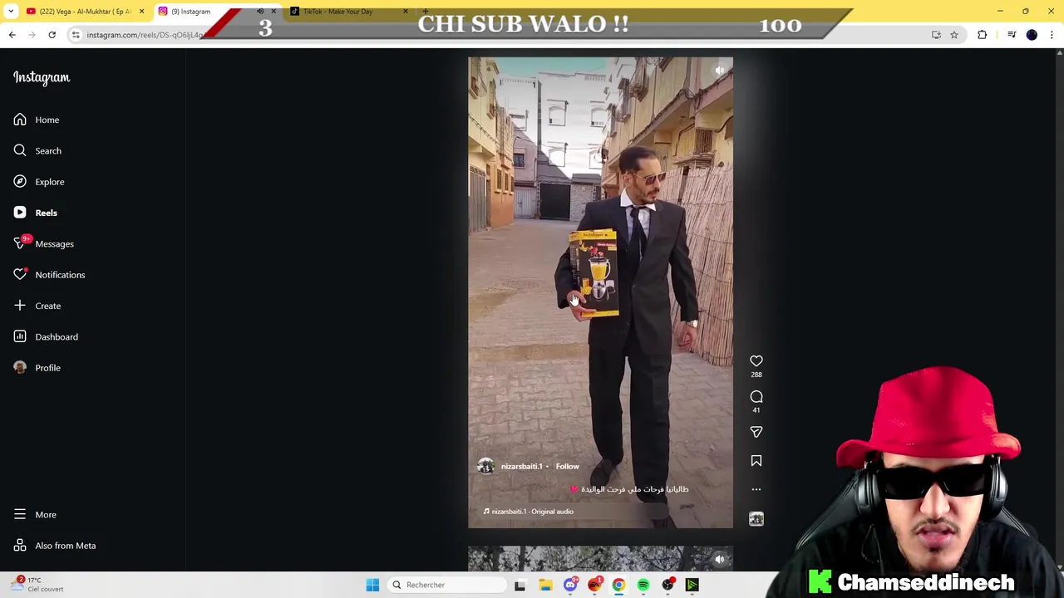Viewport: 1064px width, 598px height.
Task: Open the reel three-dot options menu
Action: 756,489
